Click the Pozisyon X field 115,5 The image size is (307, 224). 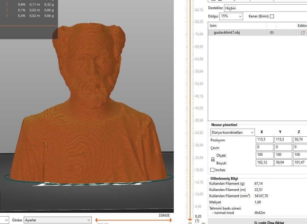click(x=264, y=140)
